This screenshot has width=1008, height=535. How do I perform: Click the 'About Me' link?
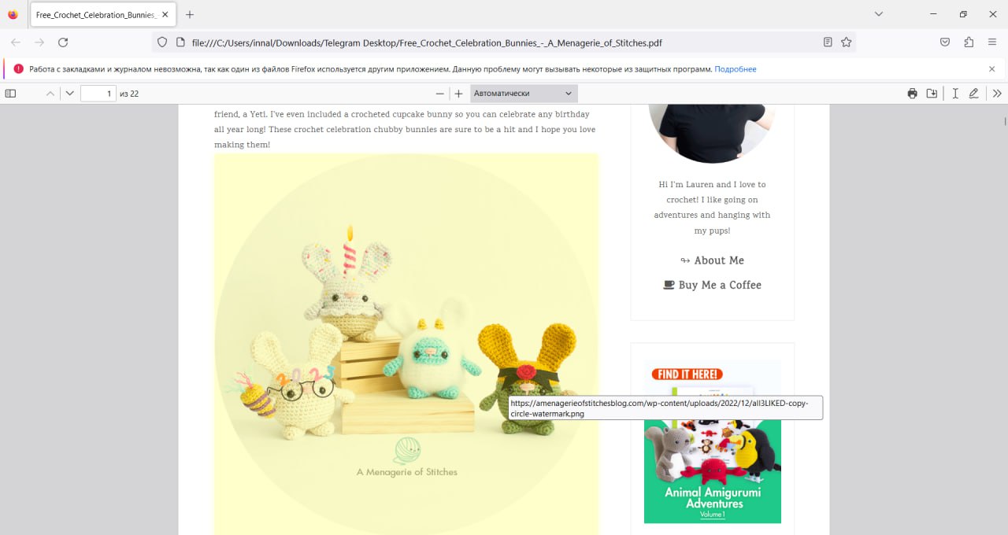point(713,260)
